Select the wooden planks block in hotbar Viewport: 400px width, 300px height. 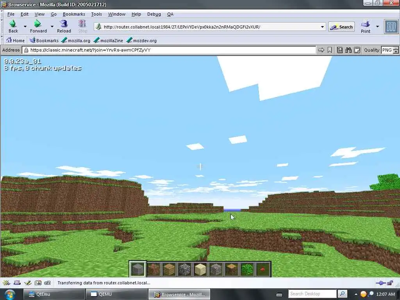point(169,269)
